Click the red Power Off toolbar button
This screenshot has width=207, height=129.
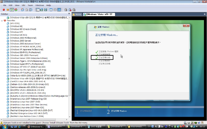point(3,10)
